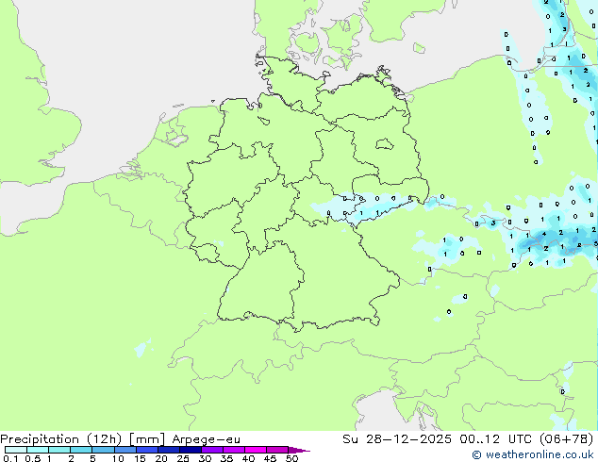Click the '30' legend scale label
This screenshot has width=598, height=462.
coord(205,458)
